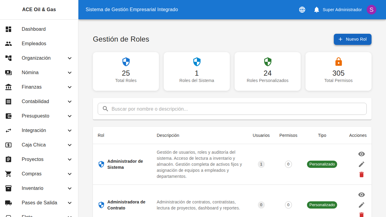The height and width of the screenshot is (217, 386).
Task: Expand the Organización menu
Action: [70, 58]
